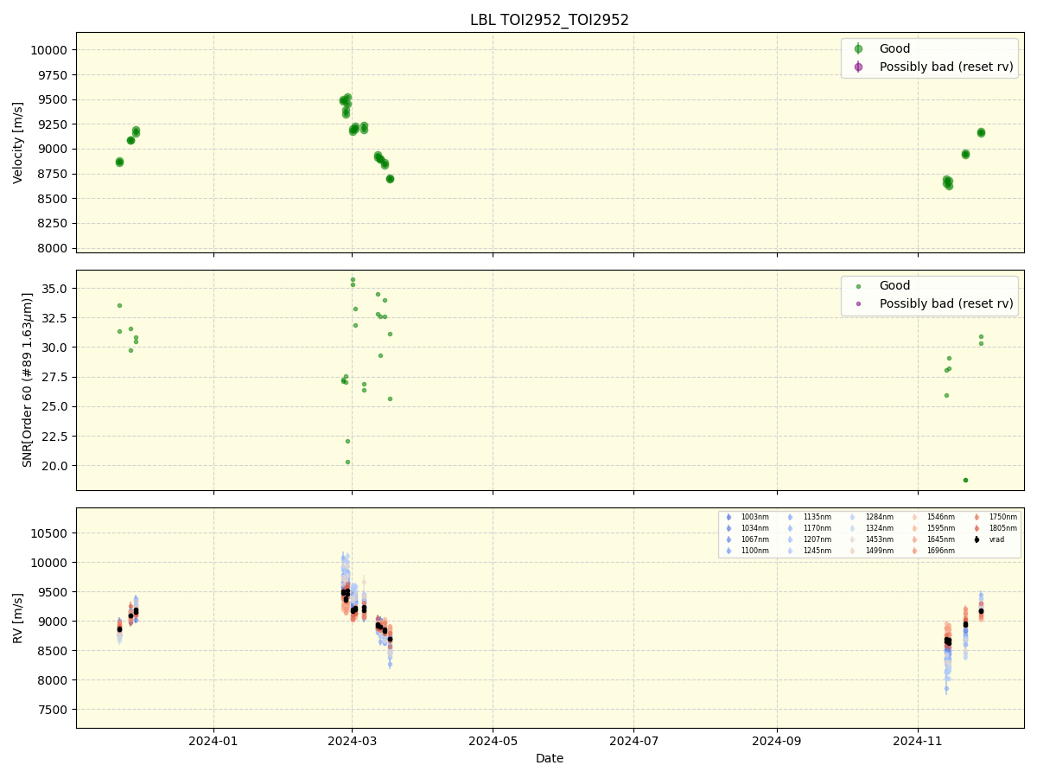Select the 1324nm legend entry

(x=870, y=528)
